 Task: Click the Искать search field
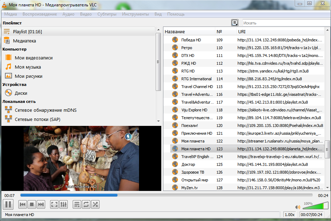coord(286,23)
